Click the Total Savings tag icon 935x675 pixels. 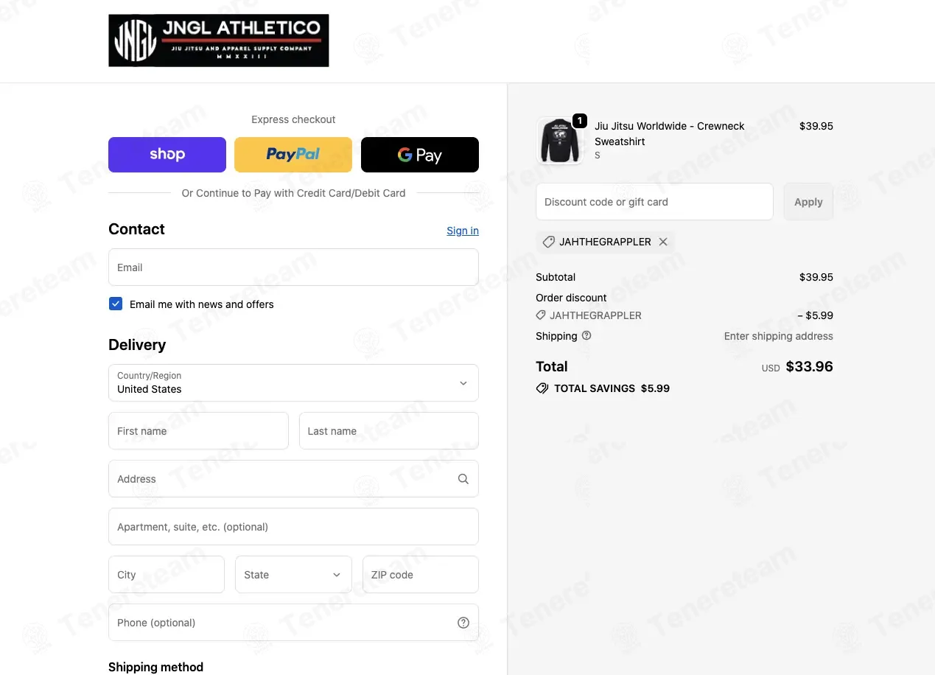(542, 388)
